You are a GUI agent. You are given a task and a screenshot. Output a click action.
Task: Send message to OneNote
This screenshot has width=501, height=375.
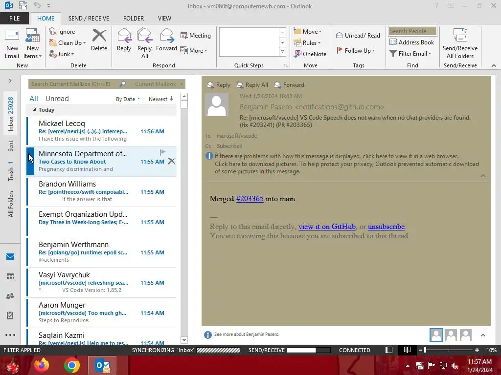(x=310, y=54)
